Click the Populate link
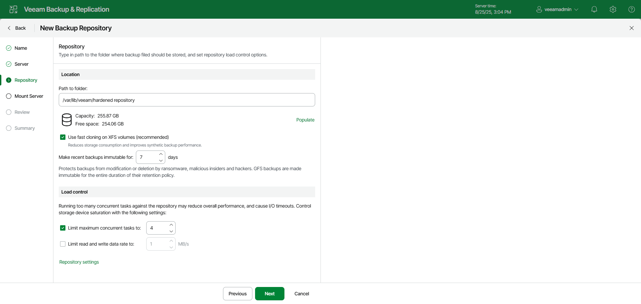 [x=305, y=120]
